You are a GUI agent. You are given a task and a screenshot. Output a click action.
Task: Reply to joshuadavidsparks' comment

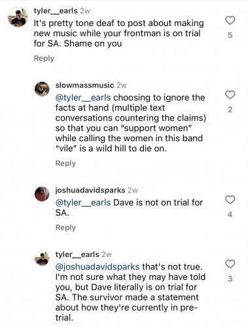(65, 228)
